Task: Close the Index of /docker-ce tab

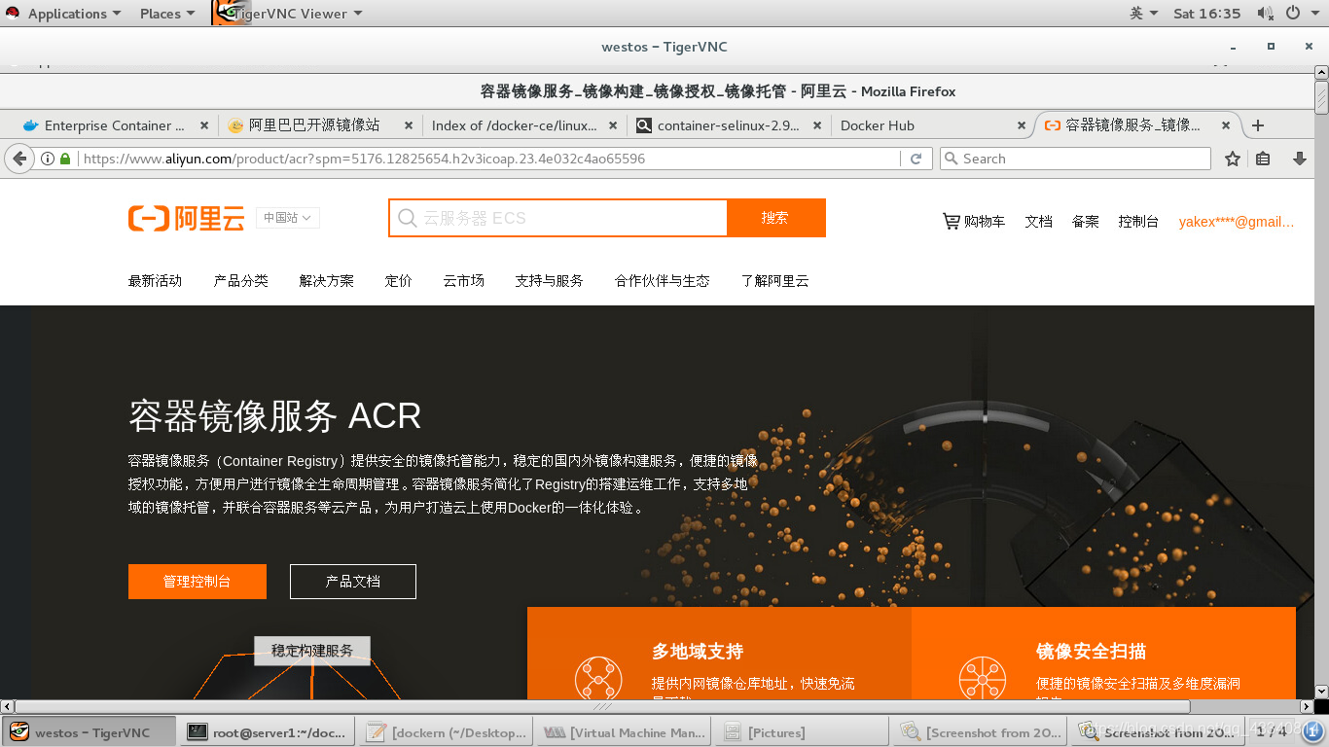Action: click(x=613, y=125)
